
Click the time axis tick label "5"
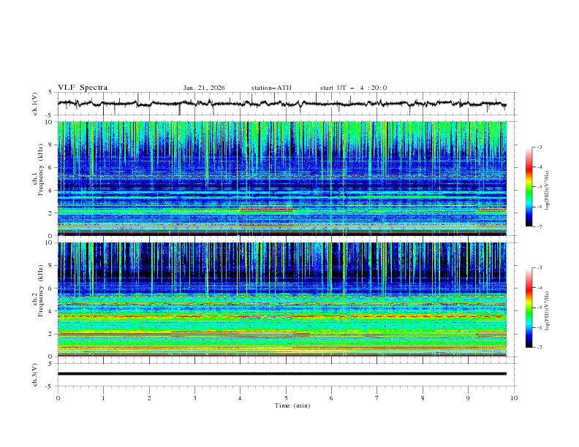pyautogui.click(x=286, y=398)
